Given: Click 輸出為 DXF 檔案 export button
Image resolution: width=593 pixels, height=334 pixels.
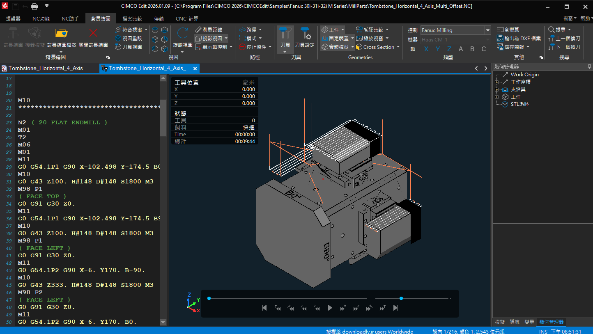Looking at the screenshot, I should 519,38.
